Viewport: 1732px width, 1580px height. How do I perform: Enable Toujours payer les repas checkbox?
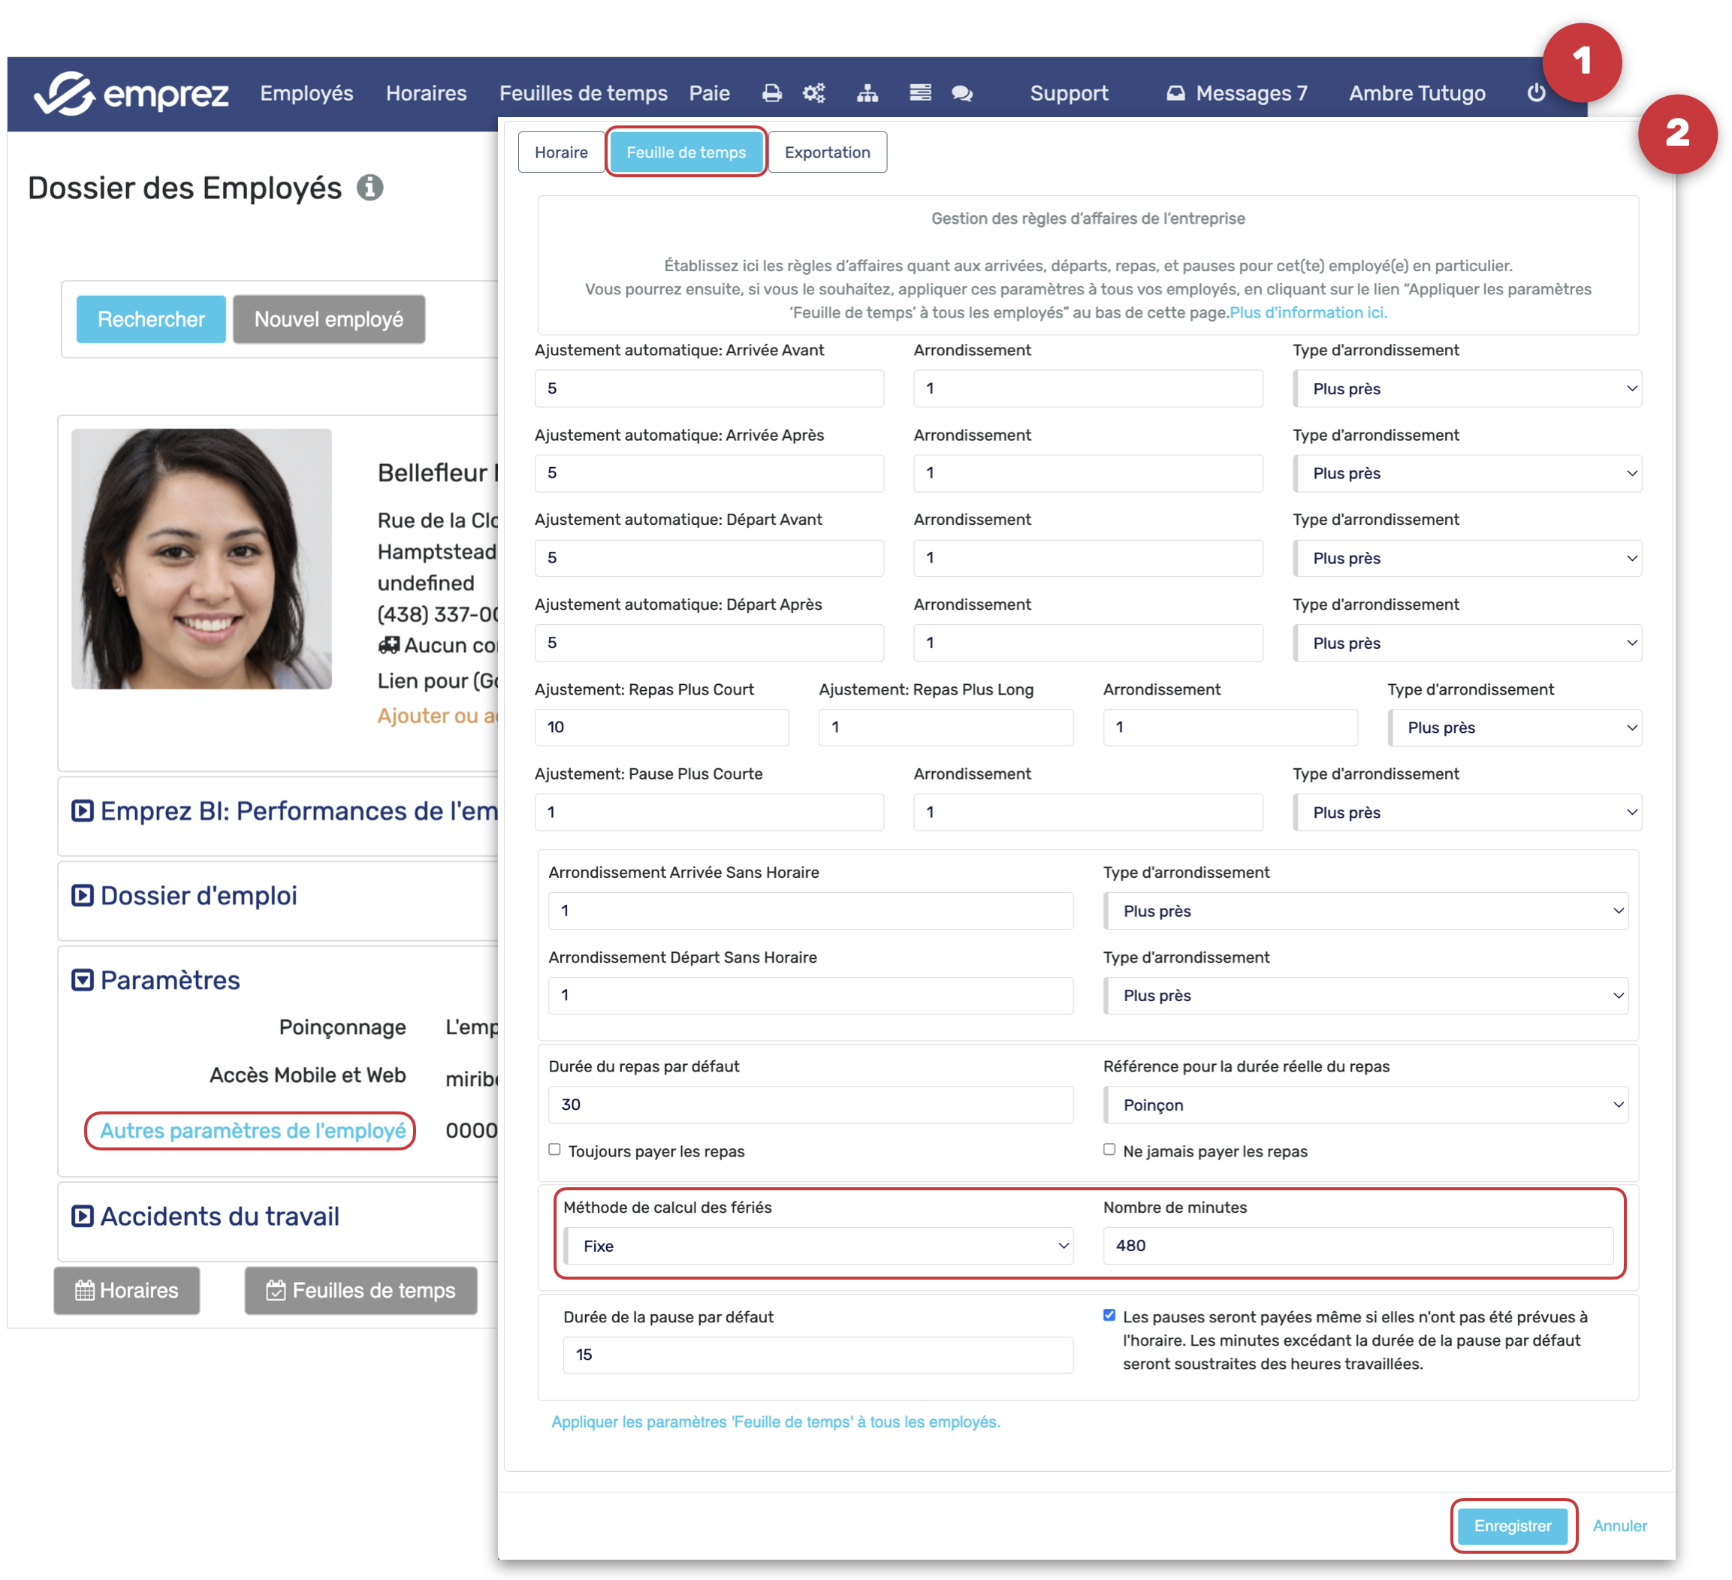pos(555,1150)
